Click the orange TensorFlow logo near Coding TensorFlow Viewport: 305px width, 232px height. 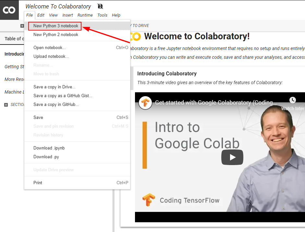pos(149,200)
